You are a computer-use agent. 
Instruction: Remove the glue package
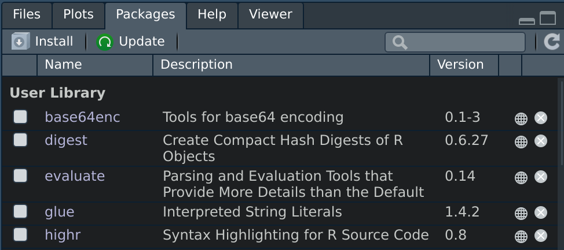[541, 213]
